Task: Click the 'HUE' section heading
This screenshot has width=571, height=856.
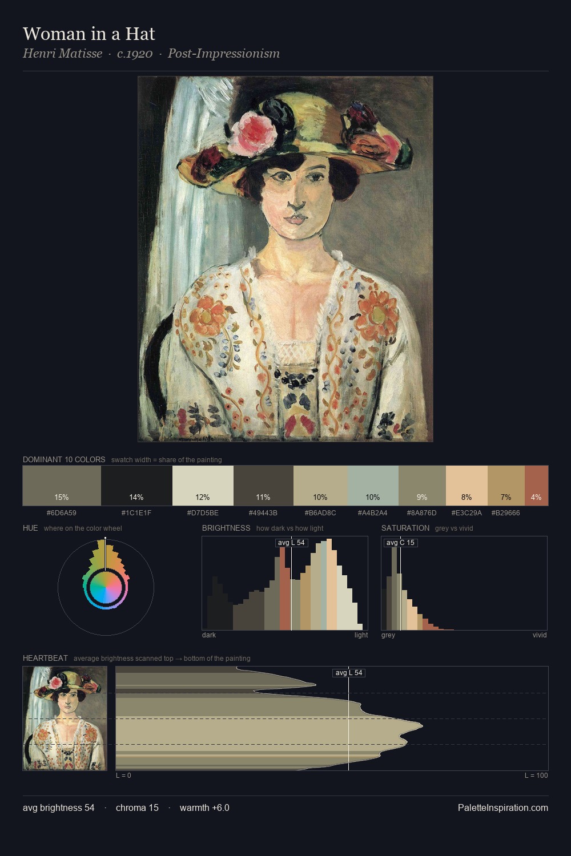Action: (30, 528)
